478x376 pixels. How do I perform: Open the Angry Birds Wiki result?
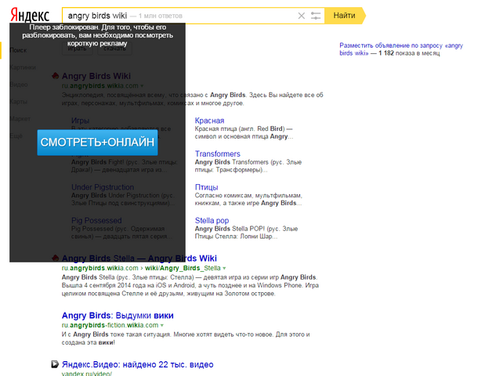pos(96,76)
